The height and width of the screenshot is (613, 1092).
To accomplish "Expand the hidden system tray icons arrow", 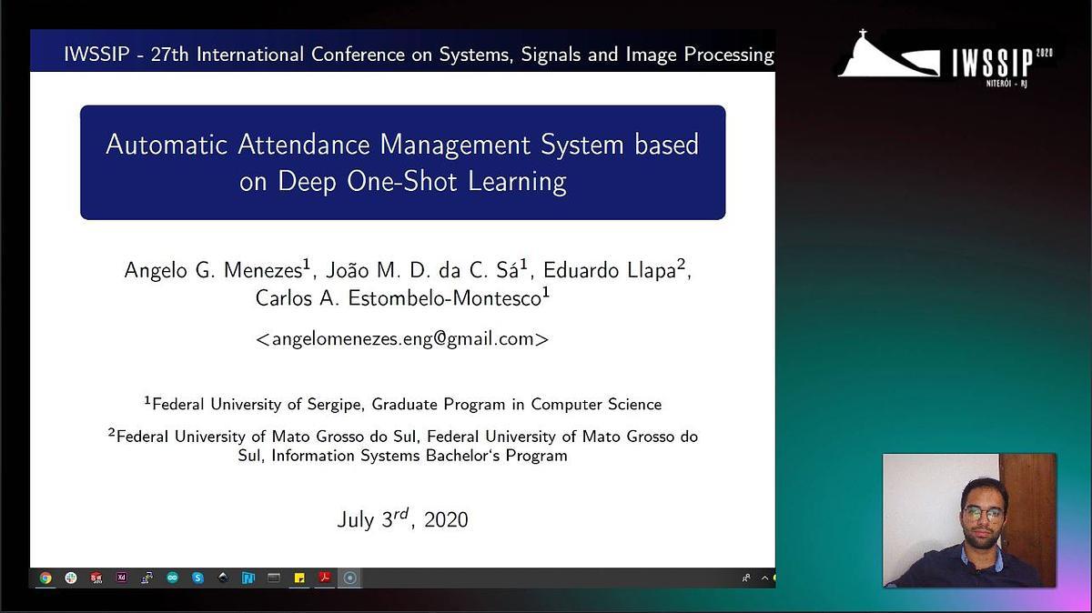I will [x=765, y=578].
